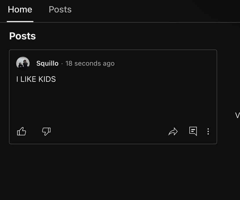Tap the speech bubble comment icon
The width and height of the screenshot is (240, 200).
(x=193, y=131)
